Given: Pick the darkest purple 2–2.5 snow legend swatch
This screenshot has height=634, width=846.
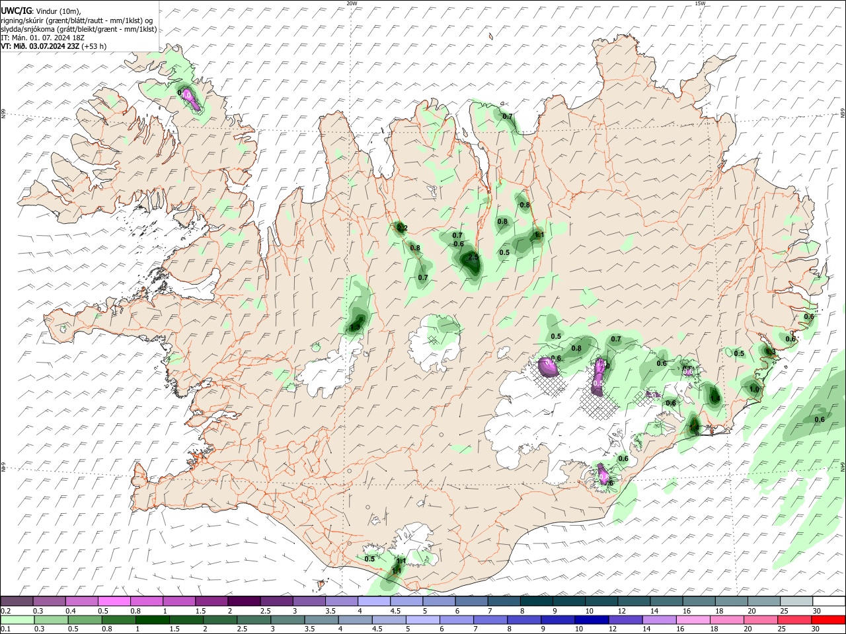Looking at the screenshot, I should click(x=244, y=602).
